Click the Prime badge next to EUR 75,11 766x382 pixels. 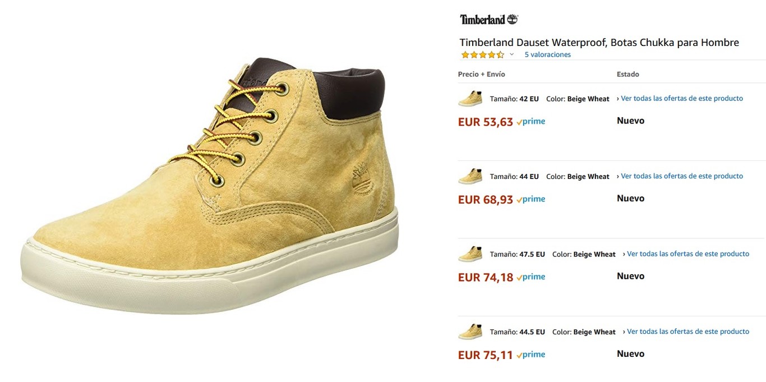(x=531, y=355)
